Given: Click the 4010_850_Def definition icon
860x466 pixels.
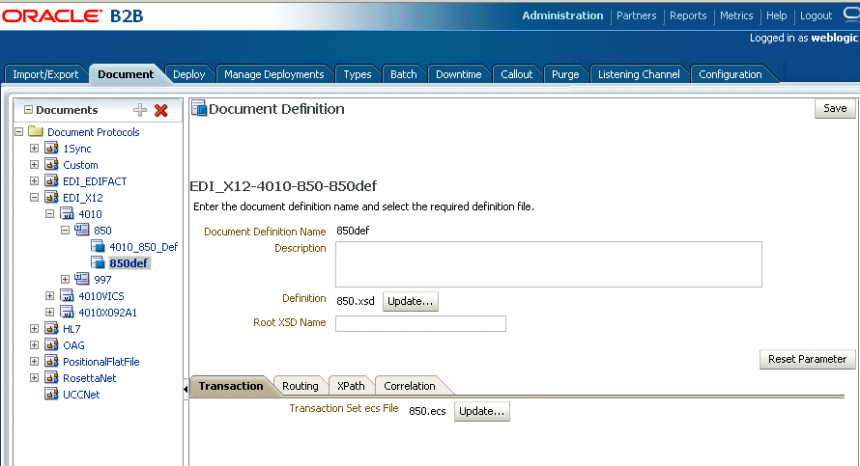Looking at the screenshot, I should point(98,246).
